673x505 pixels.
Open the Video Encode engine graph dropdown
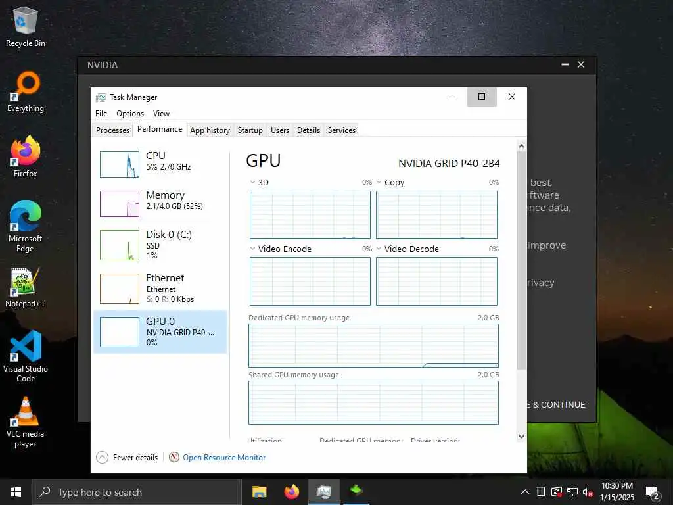tap(253, 249)
